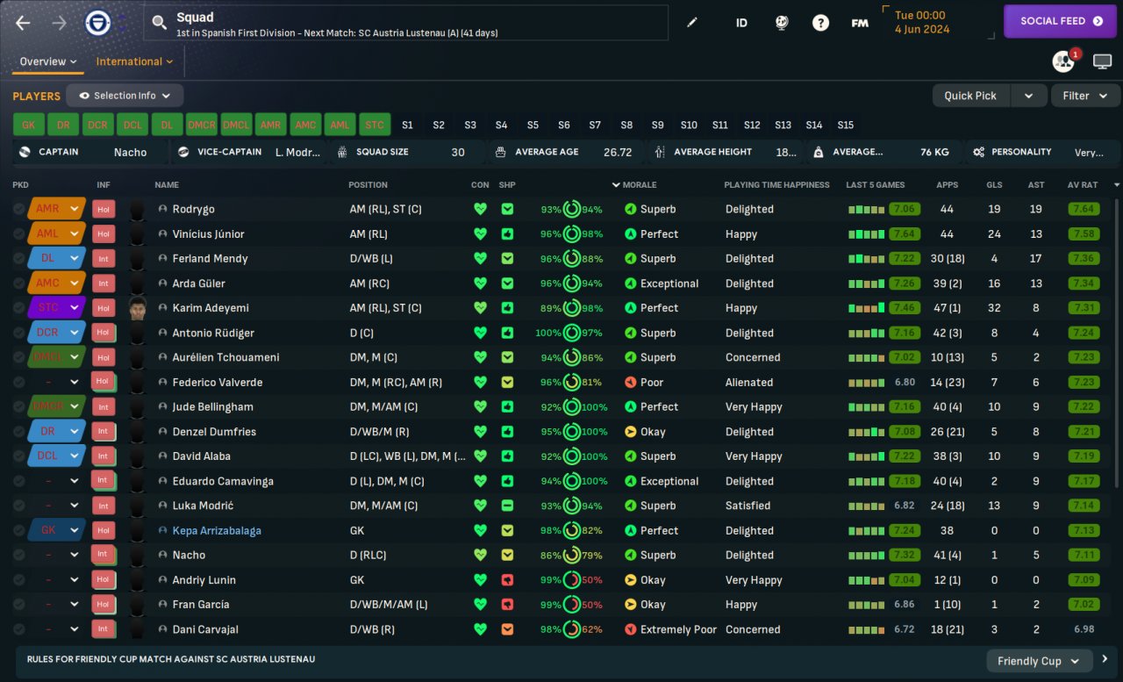Toggle Eduardo Camavinga's picked checkmark
This screenshot has width=1123, height=682.
tap(19, 481)
